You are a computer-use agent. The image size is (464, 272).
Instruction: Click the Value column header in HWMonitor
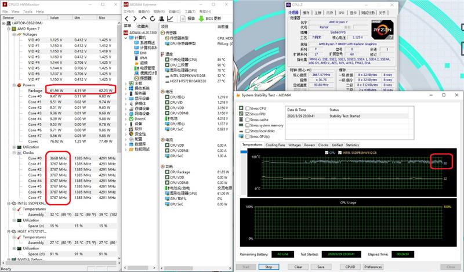pyautogui.click(x=55, y=17)
